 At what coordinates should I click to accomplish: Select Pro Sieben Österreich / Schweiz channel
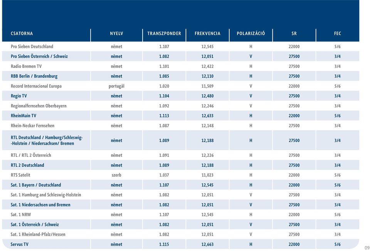39,56
